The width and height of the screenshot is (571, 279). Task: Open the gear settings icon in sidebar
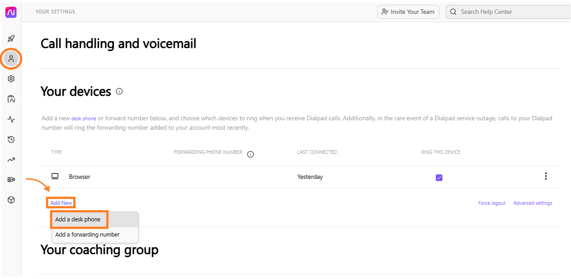[x=11, y=79]
